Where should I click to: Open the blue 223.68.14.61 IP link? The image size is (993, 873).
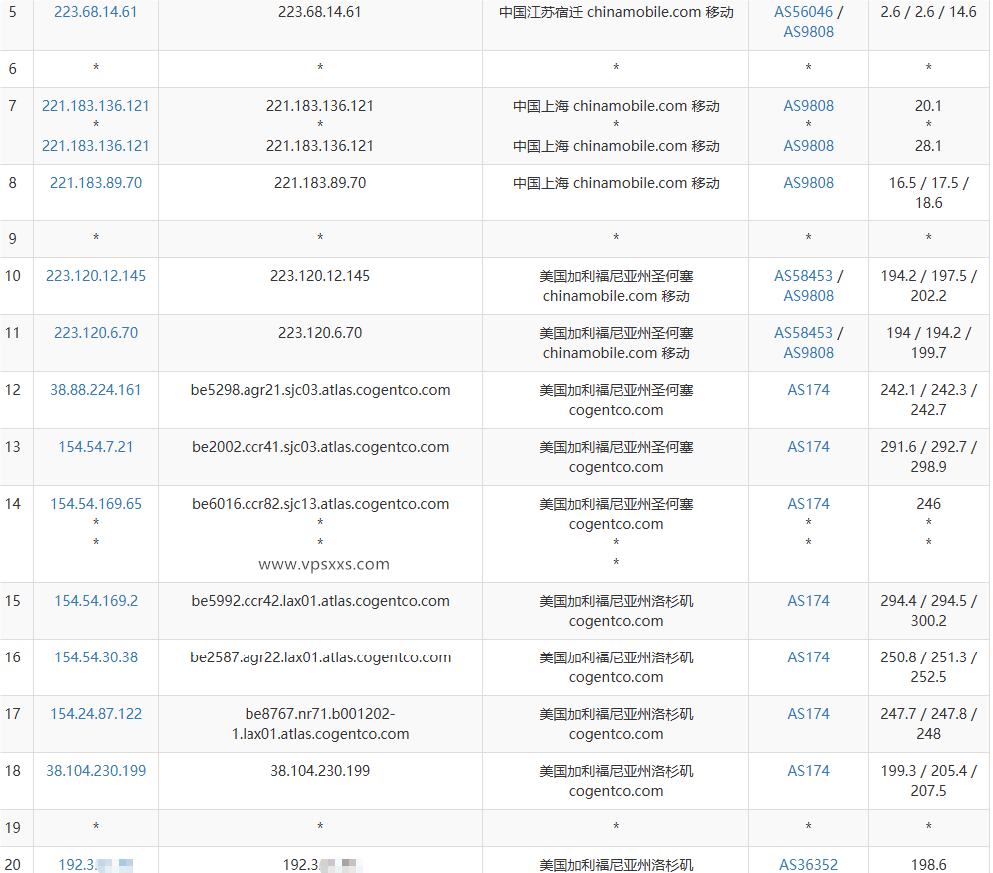pyautogui.click(x=95, y=12)
